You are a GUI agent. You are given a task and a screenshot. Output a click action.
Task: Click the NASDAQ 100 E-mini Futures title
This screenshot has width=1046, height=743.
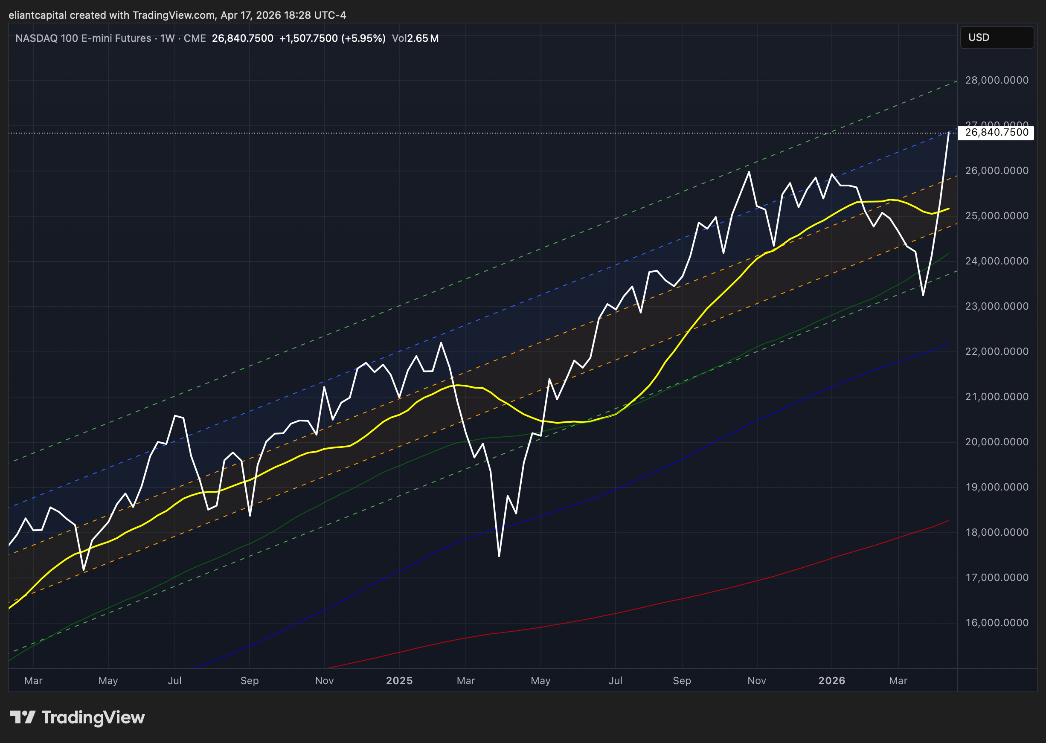[83, 38]
